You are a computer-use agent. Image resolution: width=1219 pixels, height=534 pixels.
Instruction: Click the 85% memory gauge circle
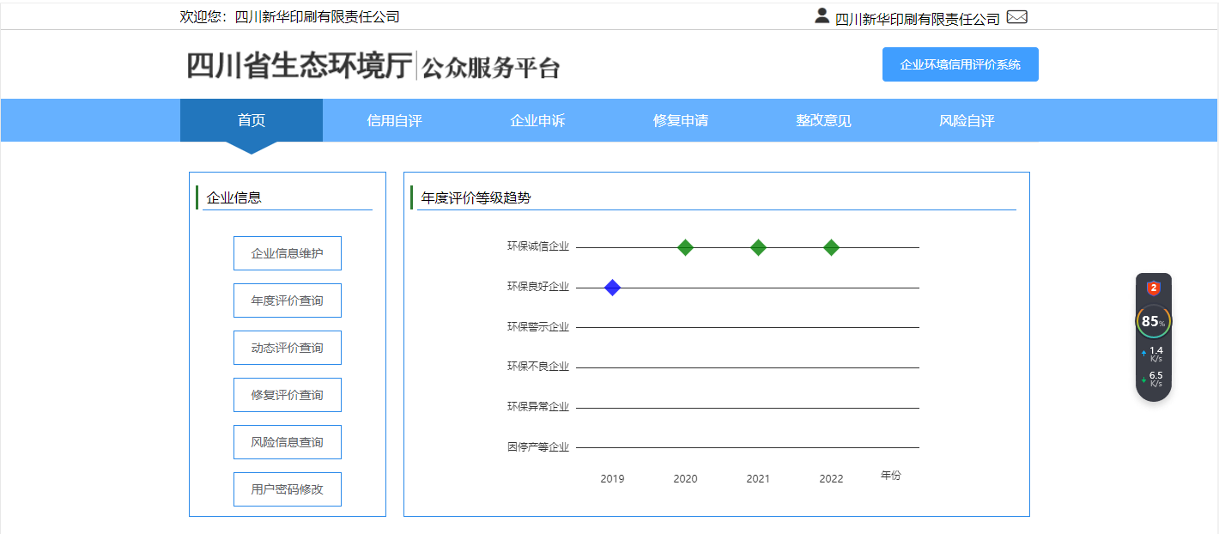coord(1154,322)
